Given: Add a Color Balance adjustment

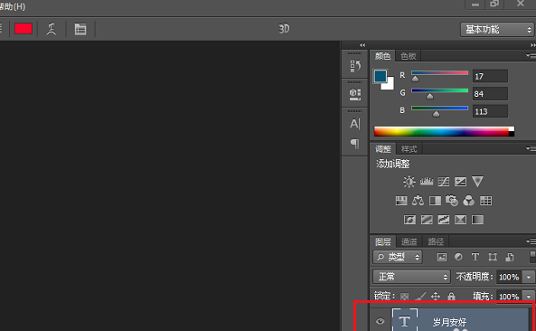Looking at the screenshot, I should point(418,201).
